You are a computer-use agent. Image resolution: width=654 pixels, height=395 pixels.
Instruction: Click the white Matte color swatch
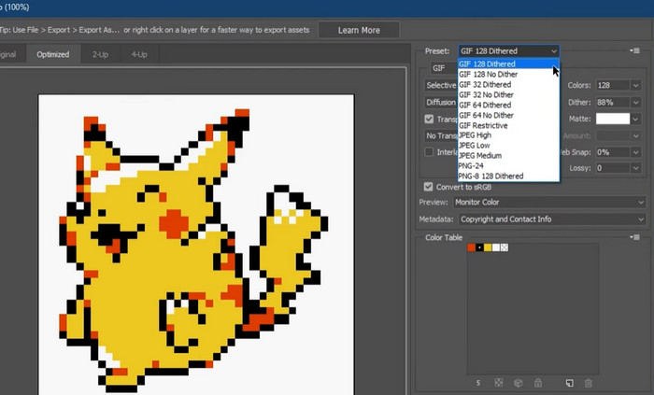pyautogui.click(x=613, y=119)
